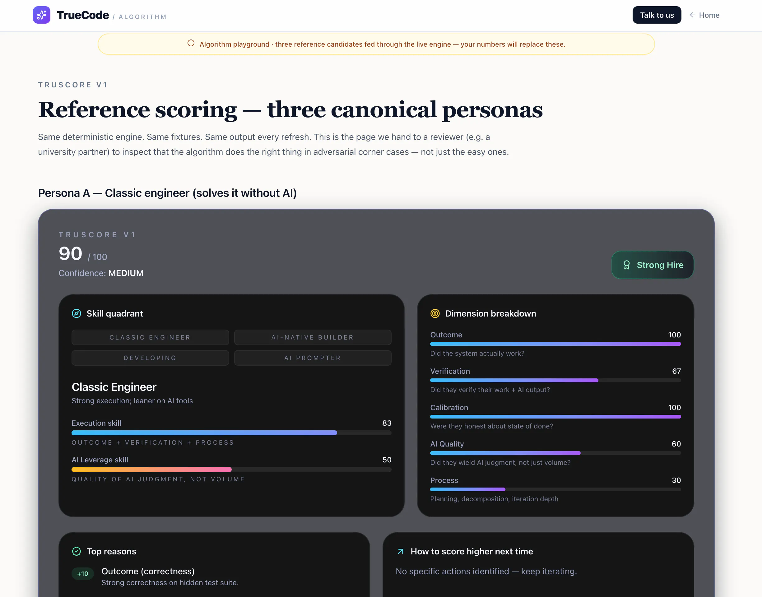
Task: Click the Process dimension progress bar
Action: 555,489
